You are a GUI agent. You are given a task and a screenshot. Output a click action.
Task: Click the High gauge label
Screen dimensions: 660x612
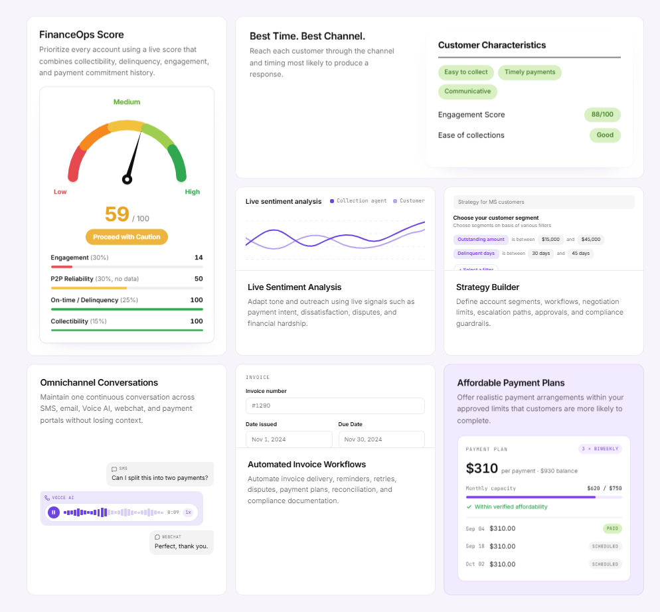[193, 192]
